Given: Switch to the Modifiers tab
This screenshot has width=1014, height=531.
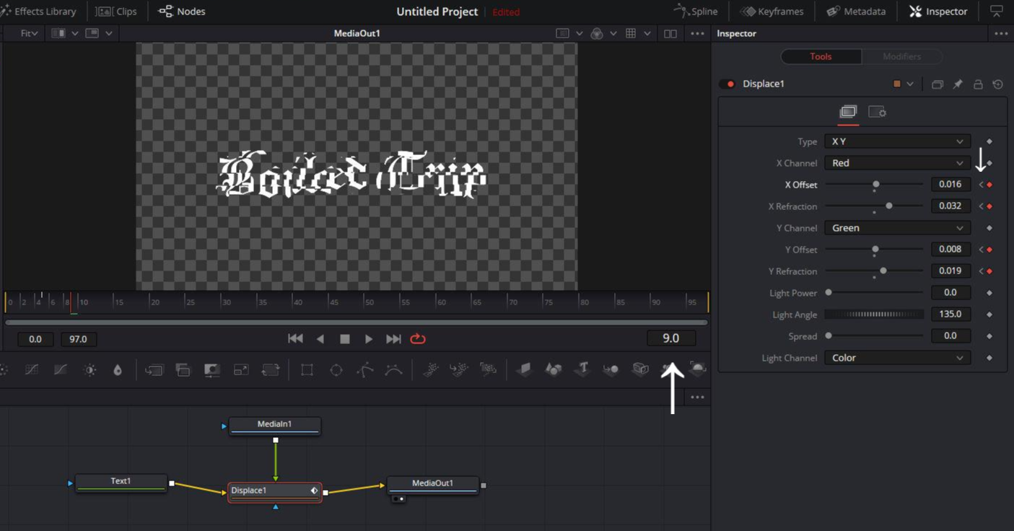Looking at the screenshot, I should pyautogui.click(x=902, y=56).
